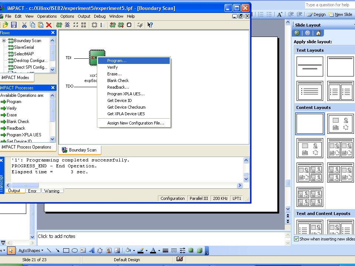Open the Operations menu in iMPACT
The image size is (355, 266).
pos(47,16)
